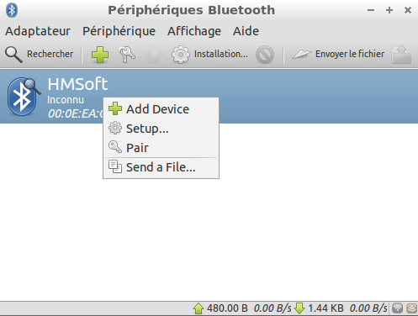The image size is (418, 316).
Task: Select the HMSoft device entry
Action: click(x=209, y=97)
